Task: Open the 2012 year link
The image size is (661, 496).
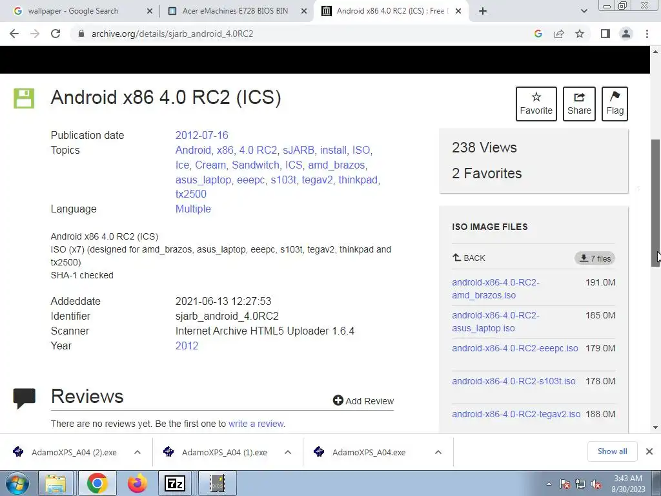Action: pos(187,346)
